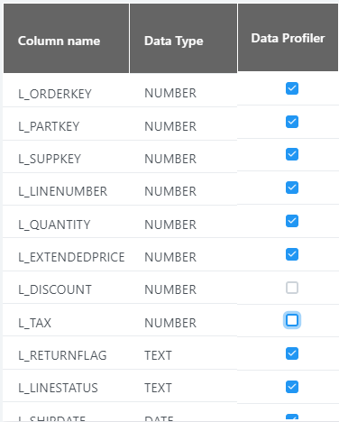
Task: Toggle Data Profiler for L_LINESTATUS
Action: [292, 387]
